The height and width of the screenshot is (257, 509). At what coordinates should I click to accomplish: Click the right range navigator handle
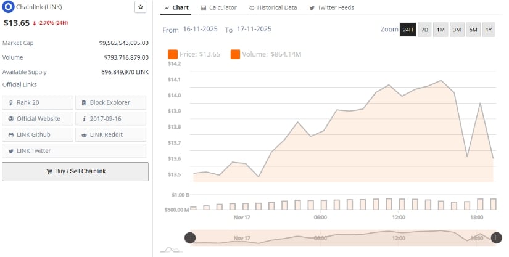pyautogui.click(x=496, y=237)
